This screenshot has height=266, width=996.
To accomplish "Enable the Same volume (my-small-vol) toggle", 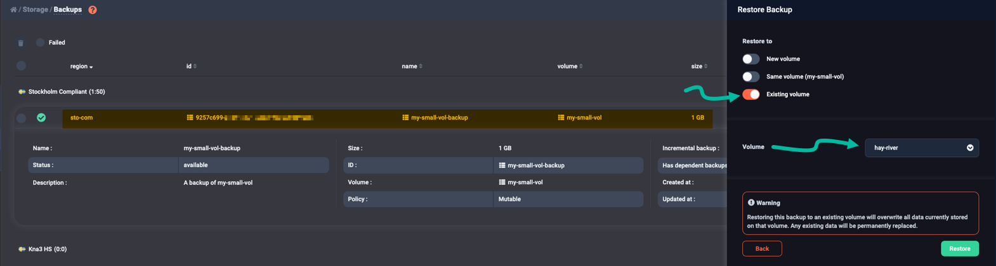I will click(x=751, y=77).
